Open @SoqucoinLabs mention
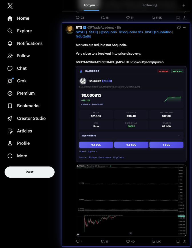Viewport: 192px width, 248px height. tap(131, 32)
